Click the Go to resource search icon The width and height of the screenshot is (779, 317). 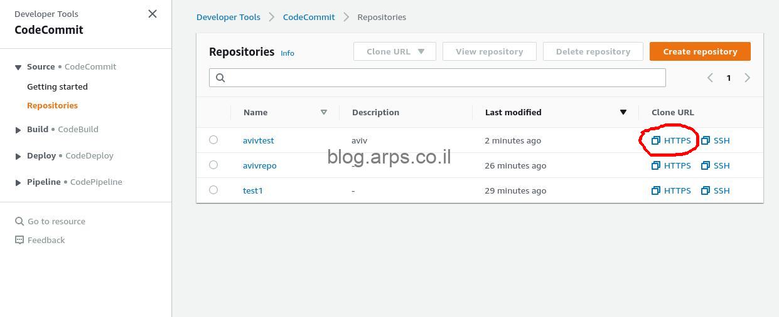pos(19,221)
